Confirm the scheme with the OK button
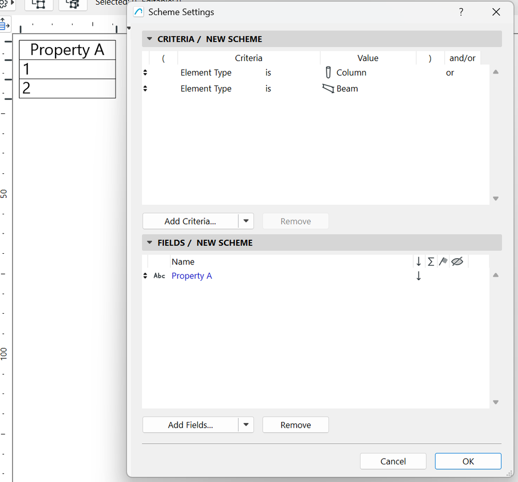The height and width of the screenshot is (482, 518). (x=468, y=461)
